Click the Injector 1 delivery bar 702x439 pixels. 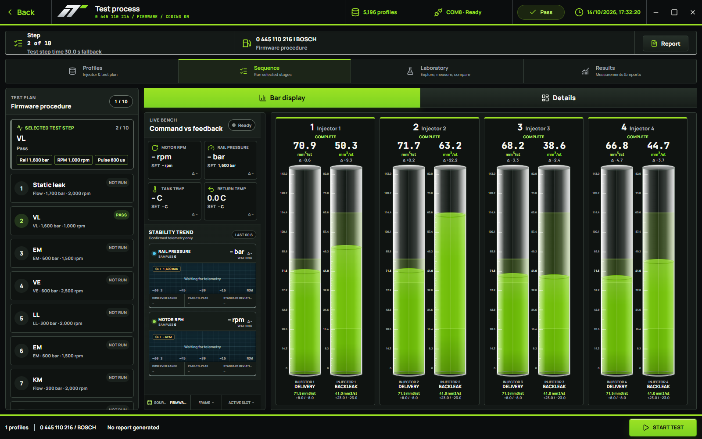pos(304,271)
